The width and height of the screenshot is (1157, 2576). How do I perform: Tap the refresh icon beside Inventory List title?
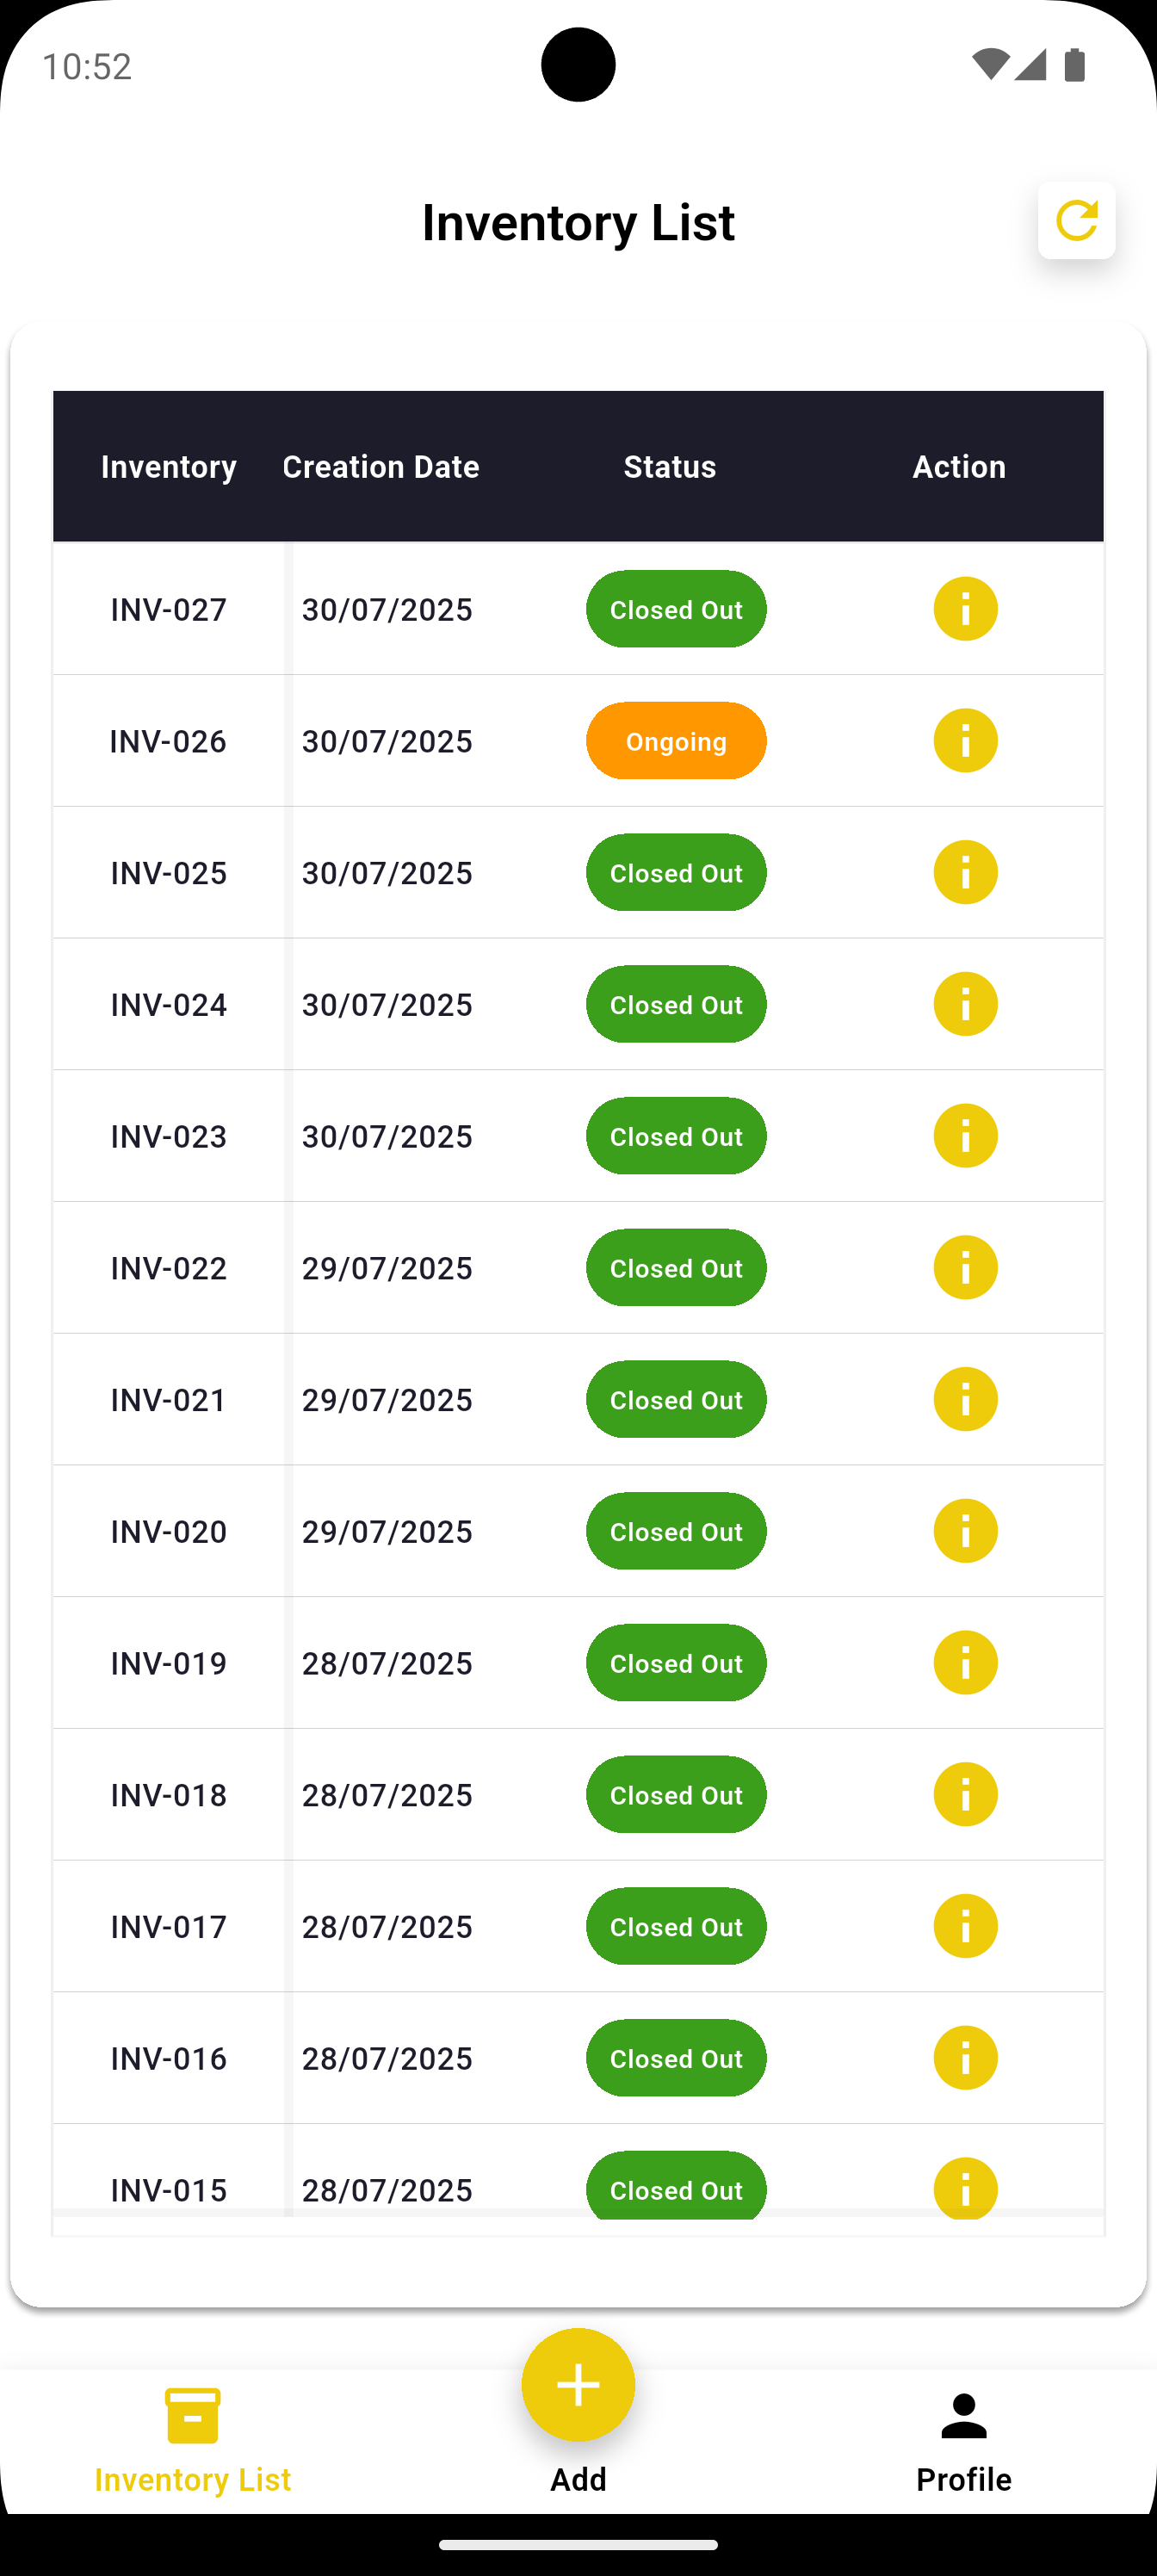click(x=1076, y=221)
